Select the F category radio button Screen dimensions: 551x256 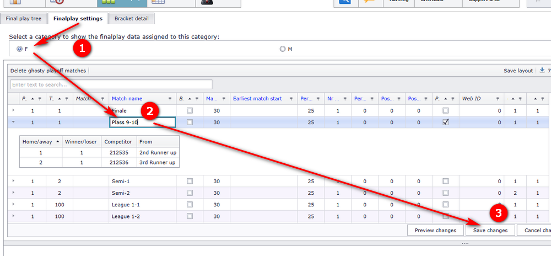[x=19, y=49]
